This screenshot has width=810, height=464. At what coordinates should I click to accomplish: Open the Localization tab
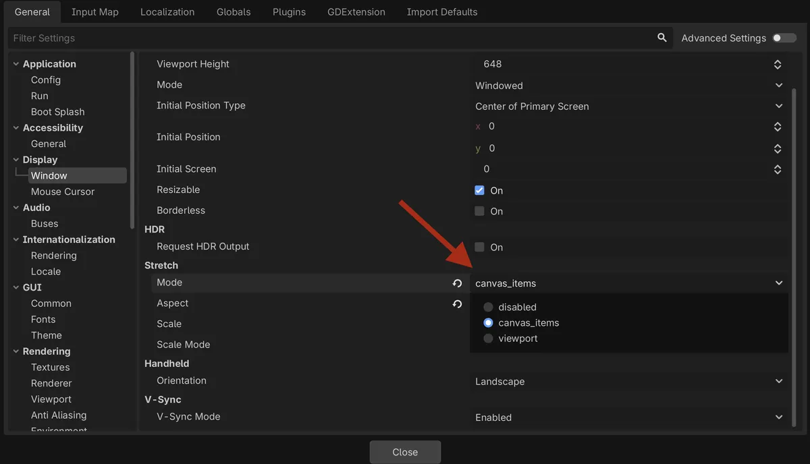pyautogui.click(x=167, y=11)
